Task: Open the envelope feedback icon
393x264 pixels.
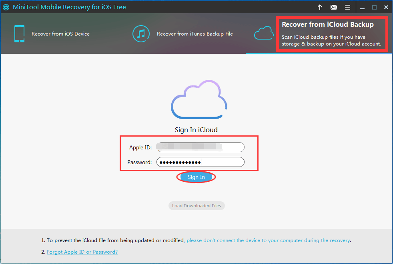Action: (x=334, y=7)
